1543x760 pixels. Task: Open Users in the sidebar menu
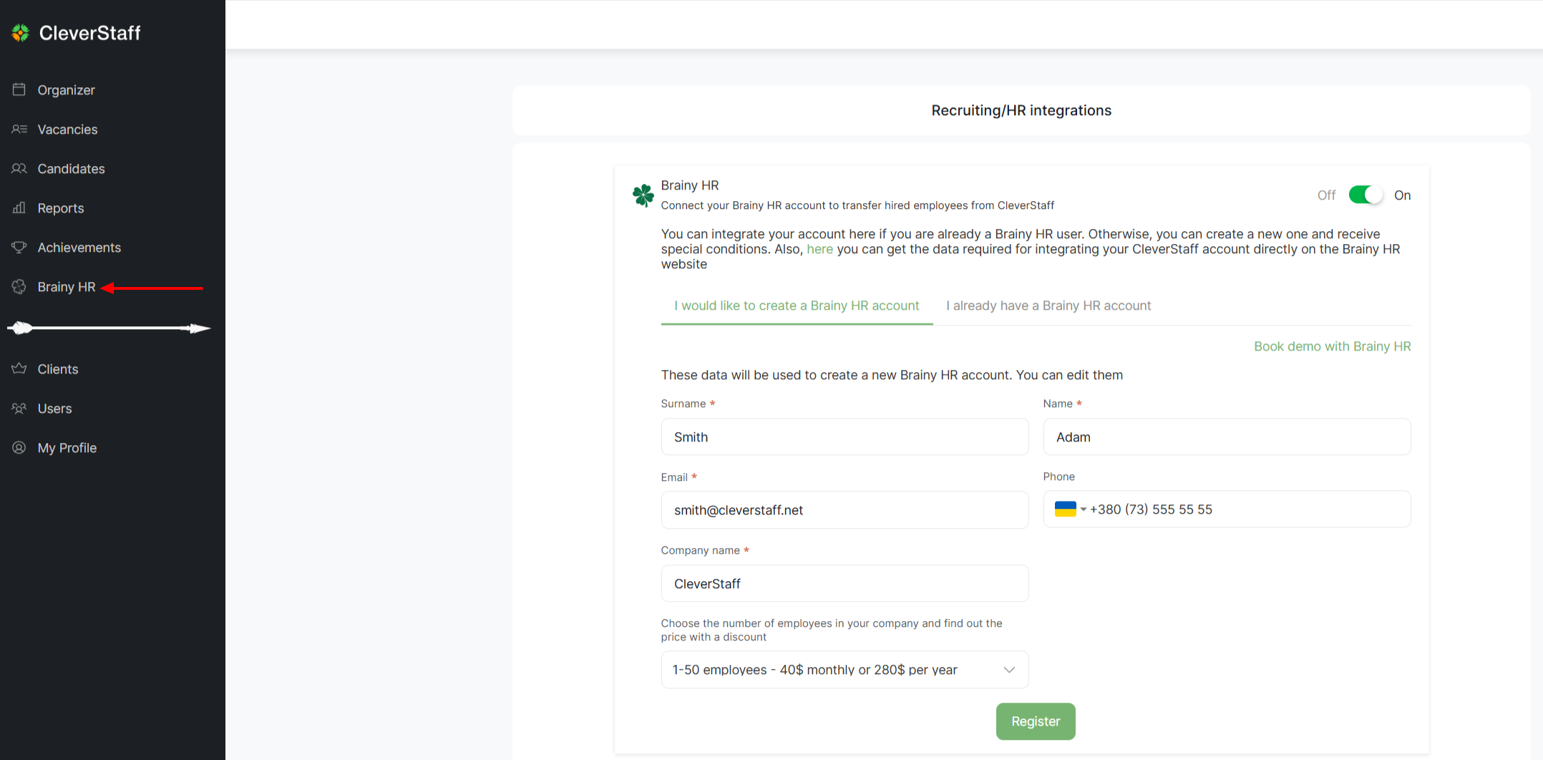pyautogui.click(x=54, y=408)
